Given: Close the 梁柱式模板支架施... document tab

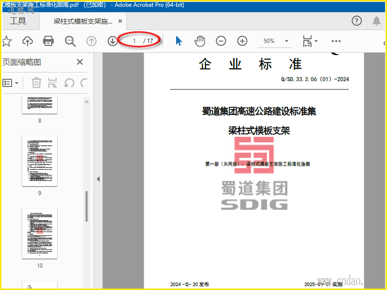Looking at the screenshot, I should point(120,21).
